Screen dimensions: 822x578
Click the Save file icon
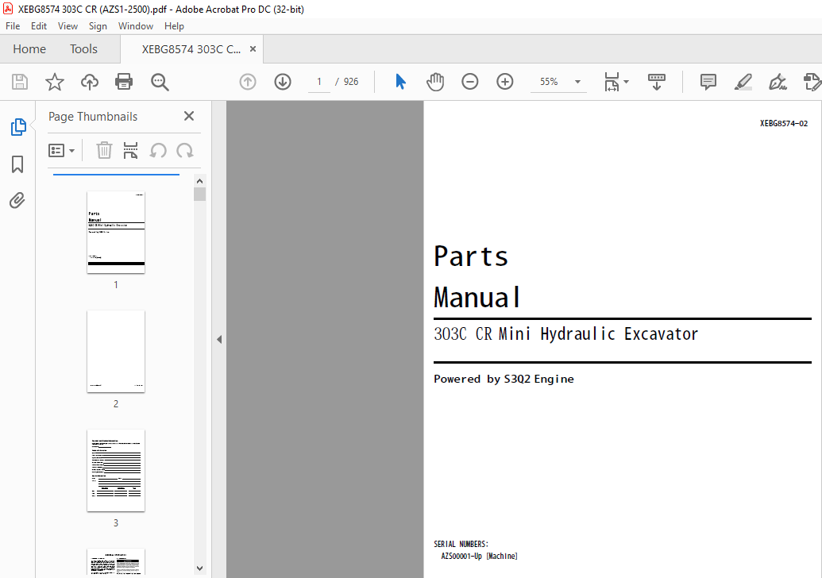20,82
